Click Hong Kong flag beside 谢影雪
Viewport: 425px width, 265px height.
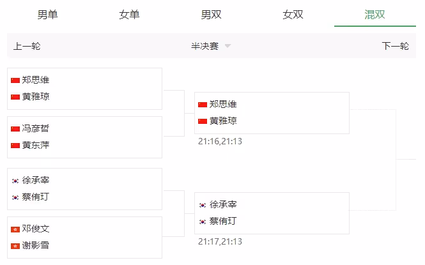15,246
